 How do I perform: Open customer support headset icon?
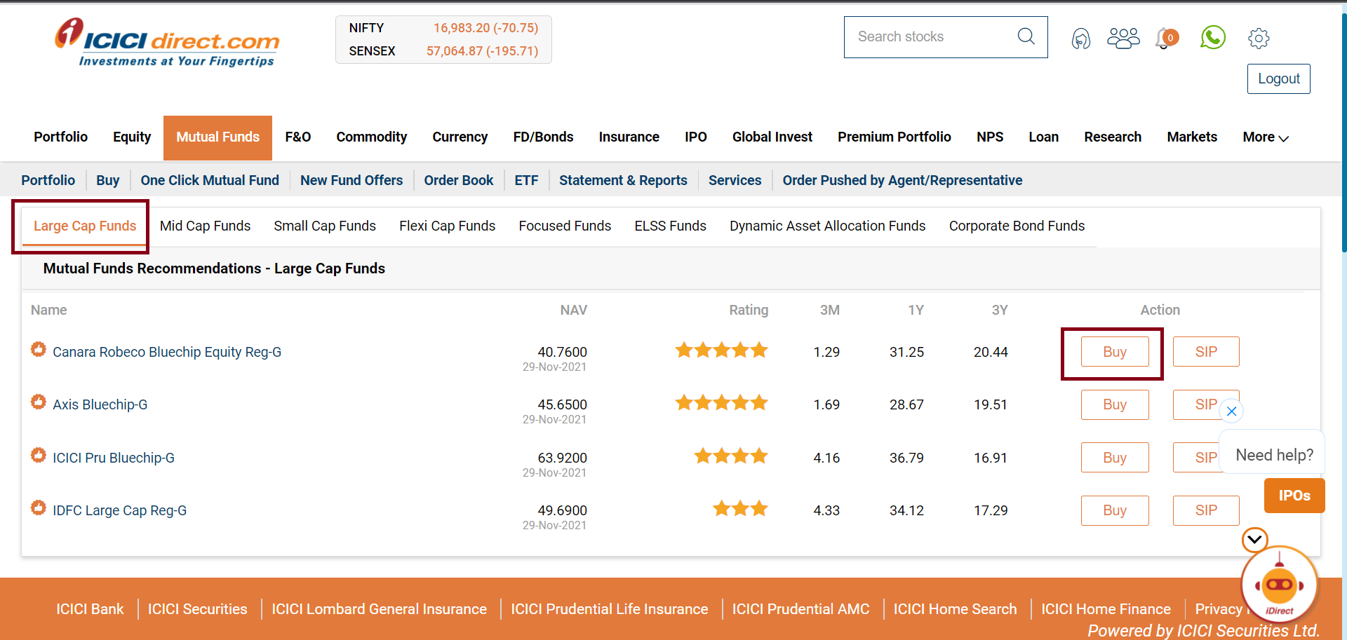tap(1081, 39)
